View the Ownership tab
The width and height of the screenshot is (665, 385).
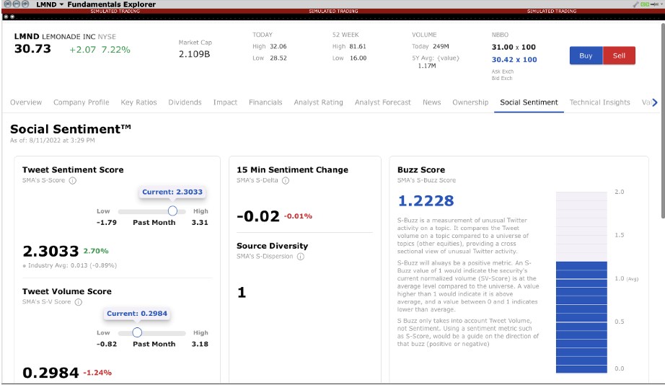pos(470,102)
